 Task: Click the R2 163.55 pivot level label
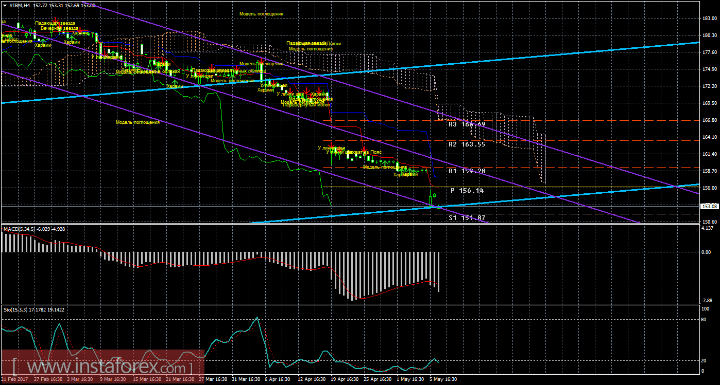click(466, 144)
